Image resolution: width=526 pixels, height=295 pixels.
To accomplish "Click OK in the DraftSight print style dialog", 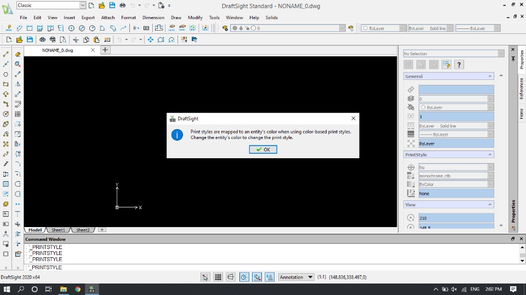I will 263,149.
